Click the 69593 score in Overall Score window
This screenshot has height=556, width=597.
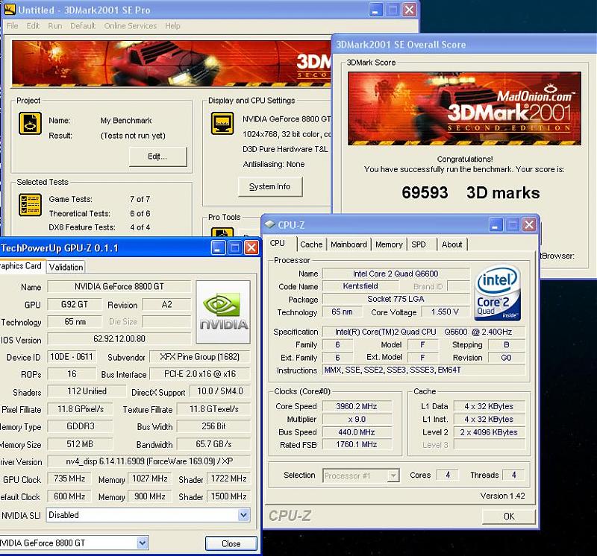(x=425, y=192)
